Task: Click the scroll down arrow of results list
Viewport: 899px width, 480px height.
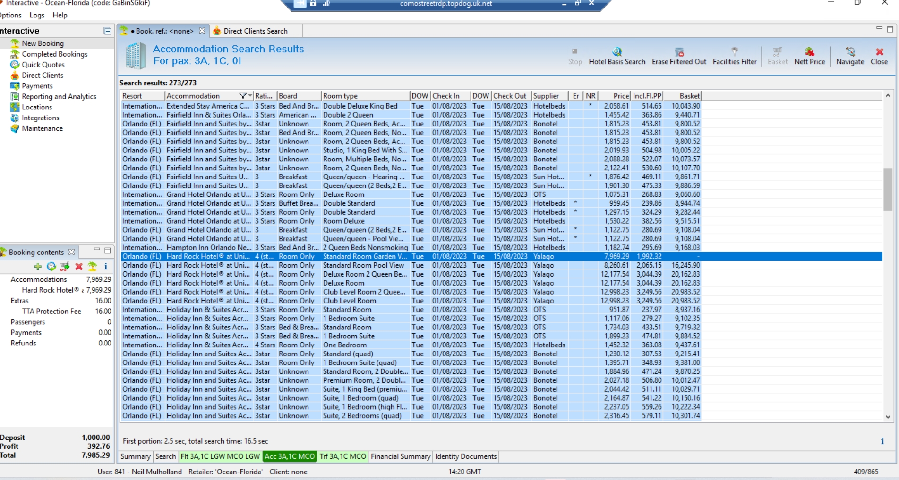Action: 888,417
